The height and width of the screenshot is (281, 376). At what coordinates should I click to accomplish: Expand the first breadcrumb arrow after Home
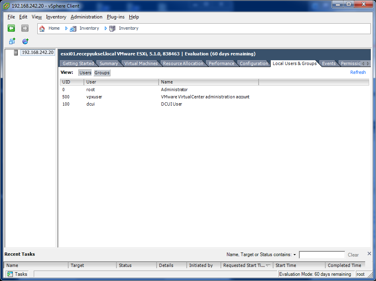click(x=66, y=28)
